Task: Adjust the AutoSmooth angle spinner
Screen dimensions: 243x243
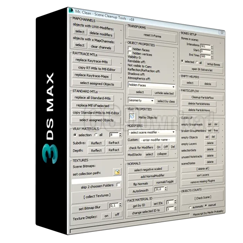Action: [x=166, y=189]
